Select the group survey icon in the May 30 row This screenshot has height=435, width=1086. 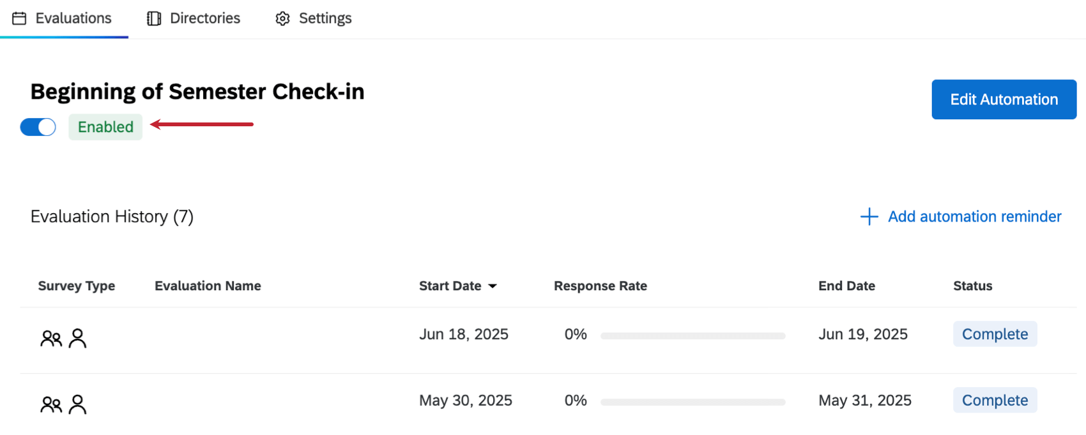[x=50, y=404]
